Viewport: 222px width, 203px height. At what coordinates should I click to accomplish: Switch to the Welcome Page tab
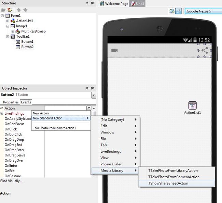(x=114, y=3)
